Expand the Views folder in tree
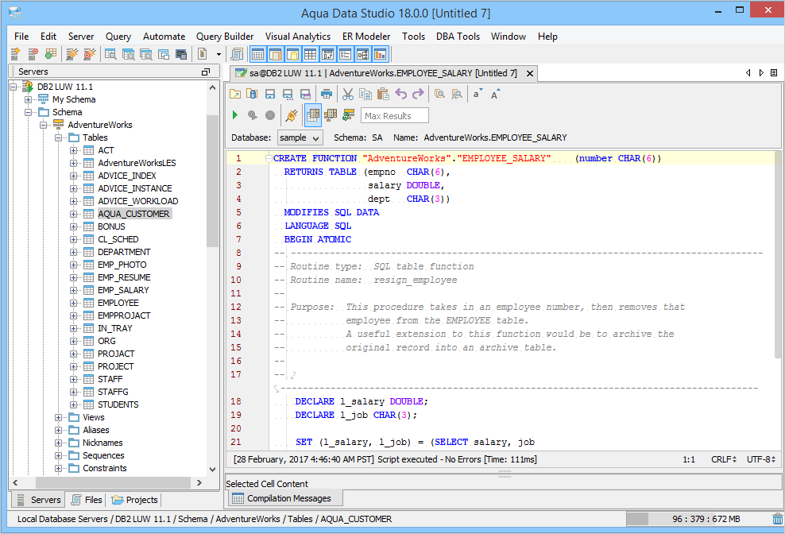The image size is (785, 534). [x=59, y=417]
